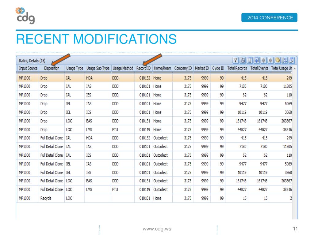
Task: Click the funnel filter icon in Rating Details toolbar
Action: pos(235,60)
